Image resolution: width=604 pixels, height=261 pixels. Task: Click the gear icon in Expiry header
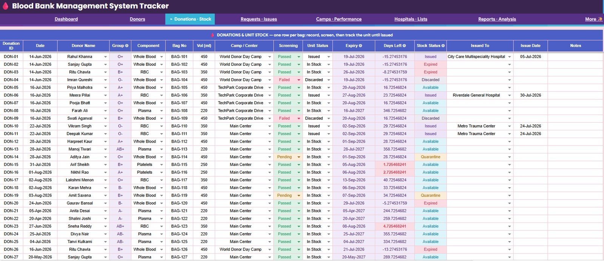pos(361,46)
